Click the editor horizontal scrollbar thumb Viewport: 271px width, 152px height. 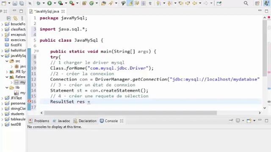pyautogui.click(x=130, y=113)
